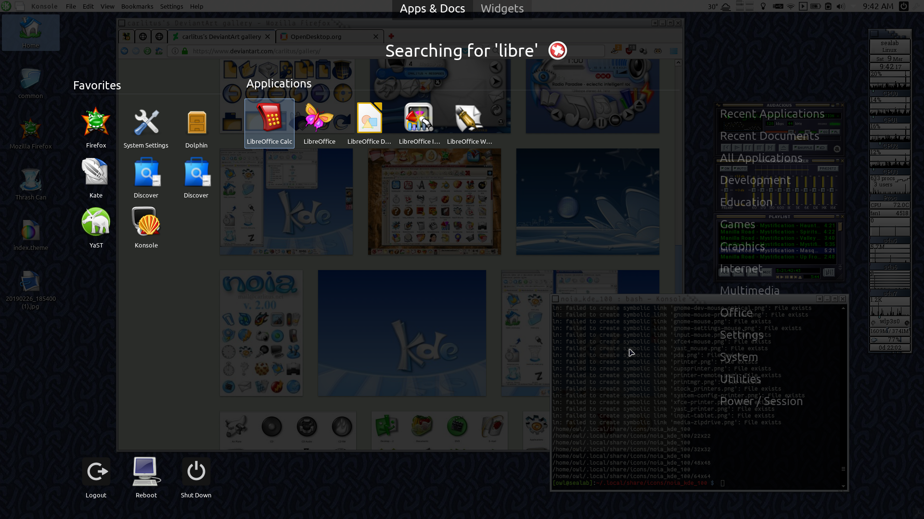Launch Dolphin file manager favorite
924x519 pixels.
(196, 127)
